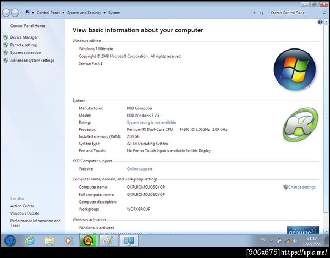Click System rating is not available link

click(x=151, y=122)
